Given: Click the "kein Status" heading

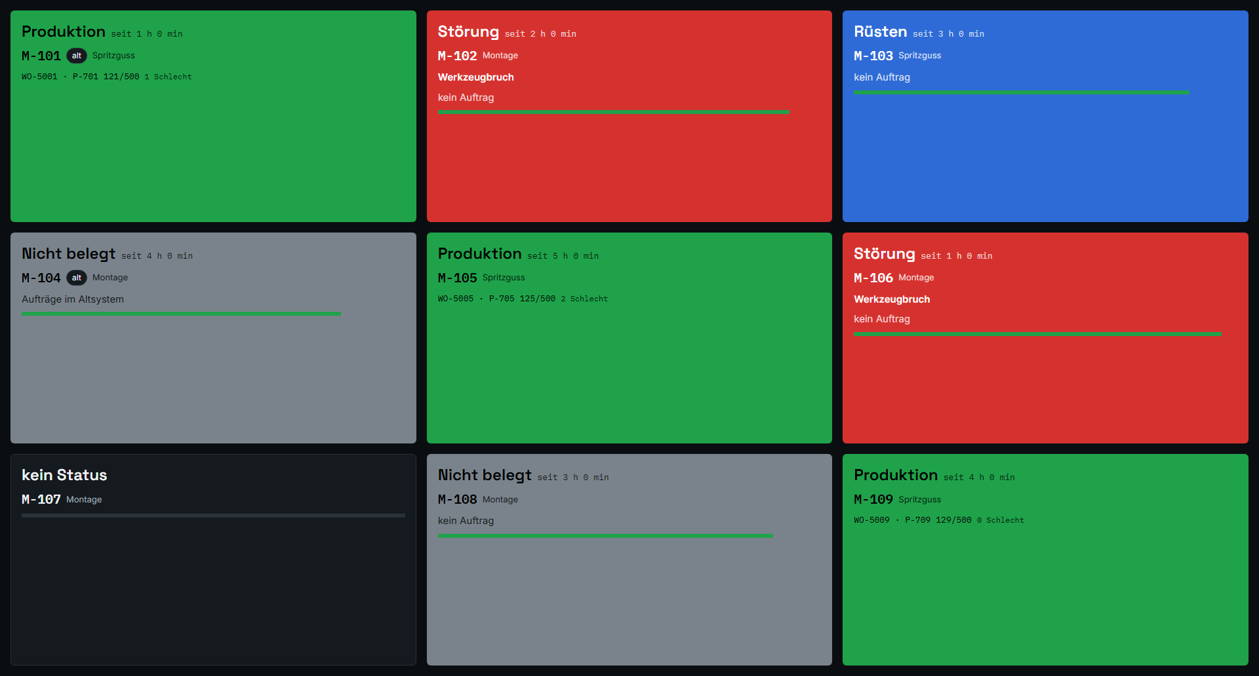Looking at the screenshot, I should tap(64, 475).
